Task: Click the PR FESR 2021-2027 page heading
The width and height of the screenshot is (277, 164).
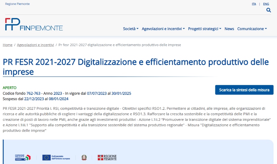Action: pyautogui.click(x=135, y=67)
